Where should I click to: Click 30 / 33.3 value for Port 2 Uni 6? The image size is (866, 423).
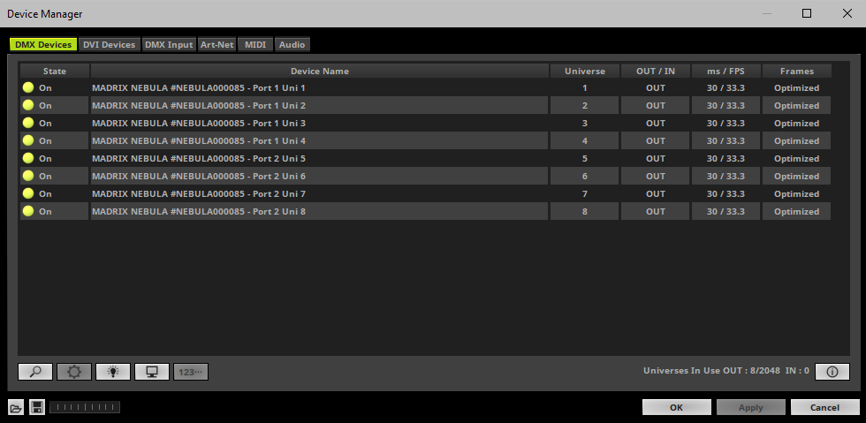coord(725,176)
